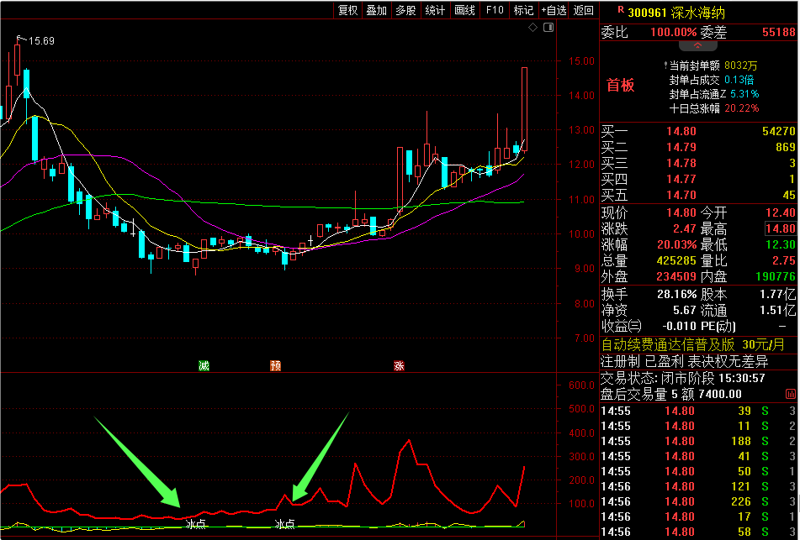Click the 收益(三) value -0.010
This screenshot has width=800, height=540.
click(x=679, y=326)
